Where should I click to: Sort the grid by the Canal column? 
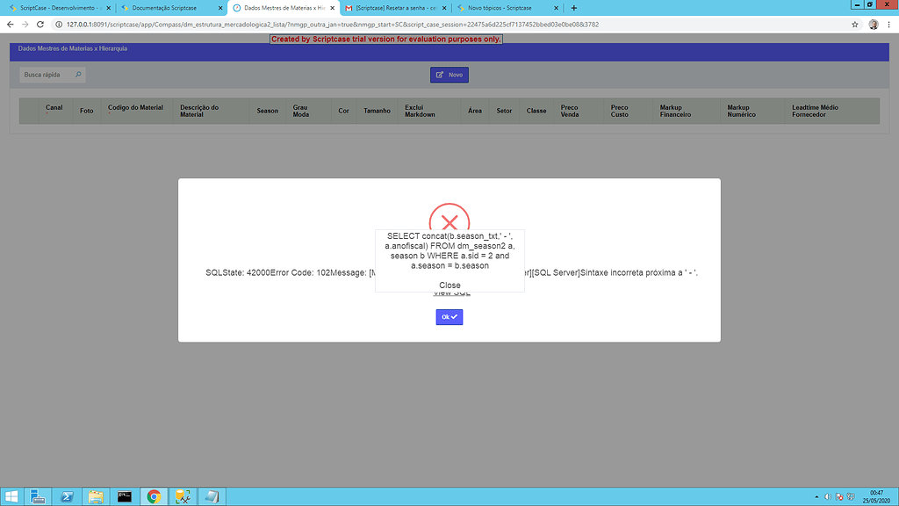[54, 107]
